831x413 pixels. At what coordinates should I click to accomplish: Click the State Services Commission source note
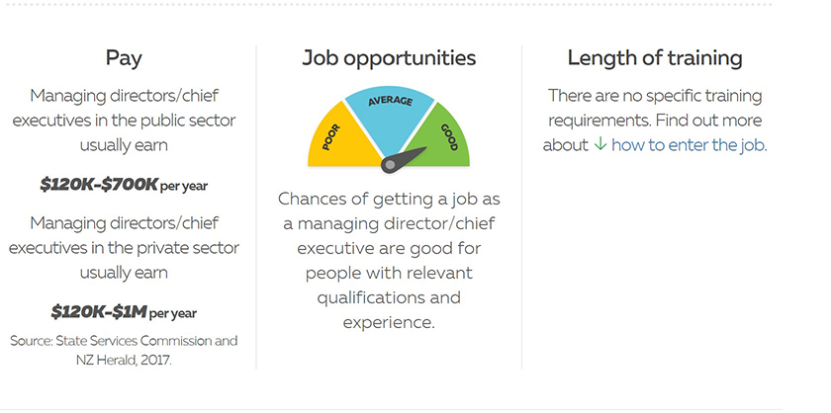(124, 350)
